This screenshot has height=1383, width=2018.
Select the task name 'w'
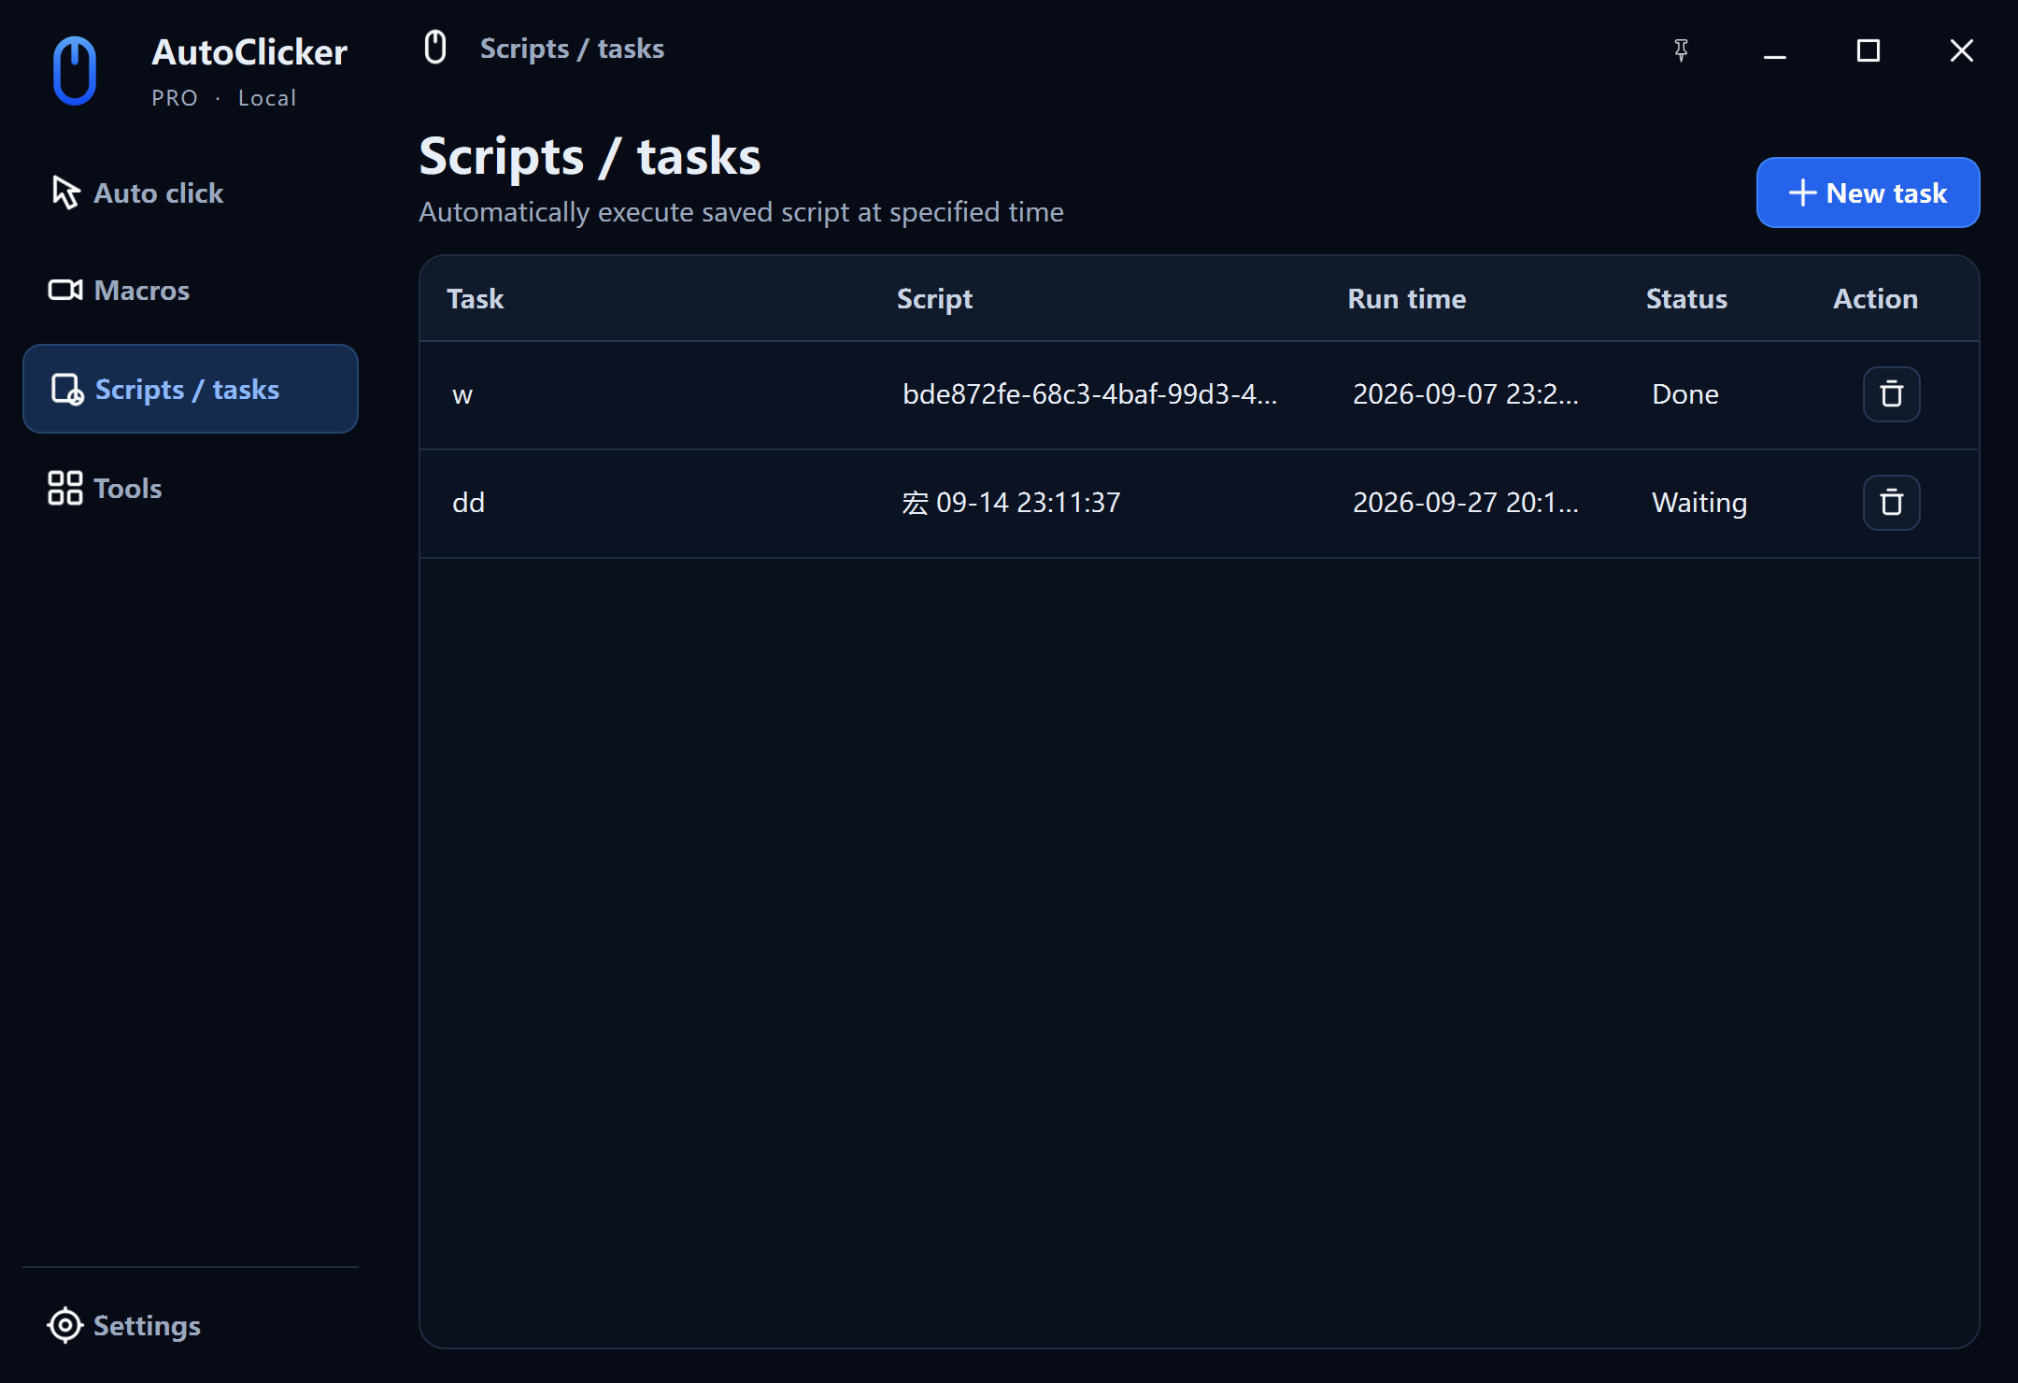(x=462, y=395)
